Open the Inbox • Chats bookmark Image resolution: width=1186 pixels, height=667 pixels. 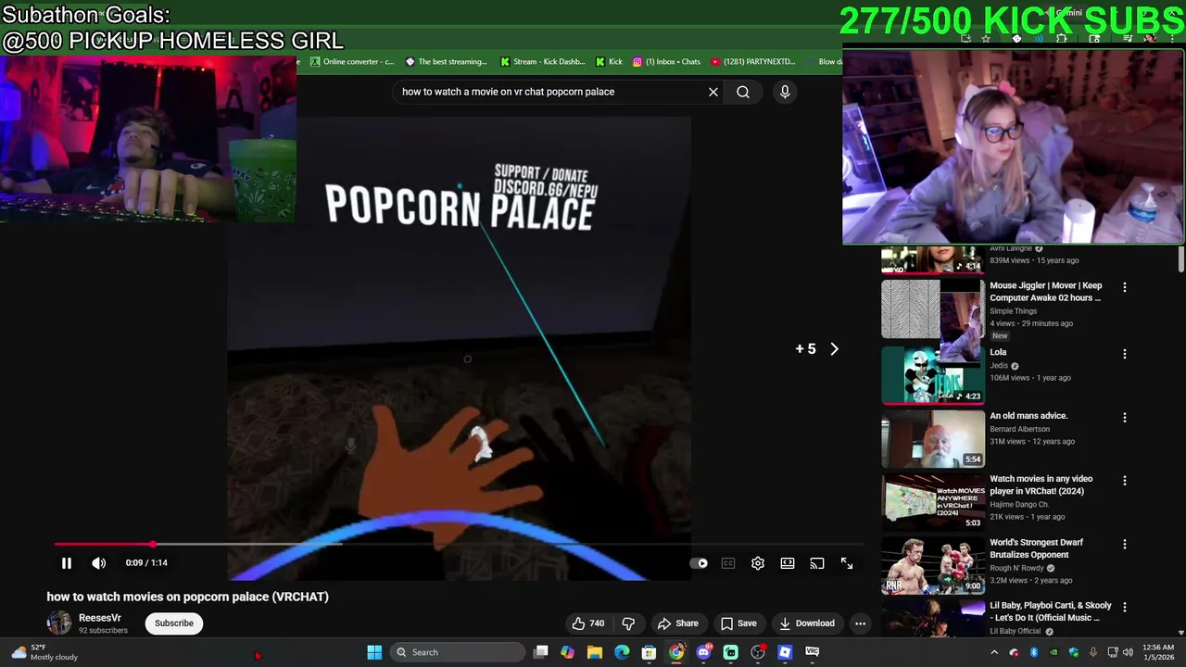667,62
